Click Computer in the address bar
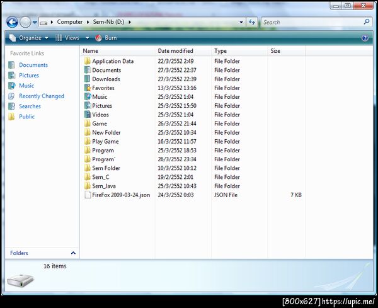The width and height of the screenshot is (378, 308). tap(70, 22)
